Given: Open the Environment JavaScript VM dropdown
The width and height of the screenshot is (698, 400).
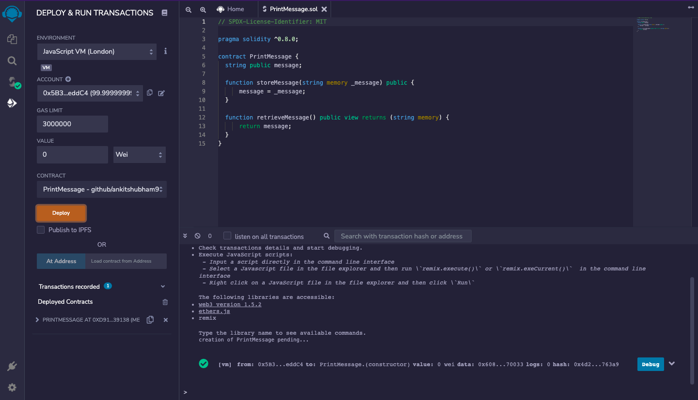Looking at the screenshot, I should point(97,51).
